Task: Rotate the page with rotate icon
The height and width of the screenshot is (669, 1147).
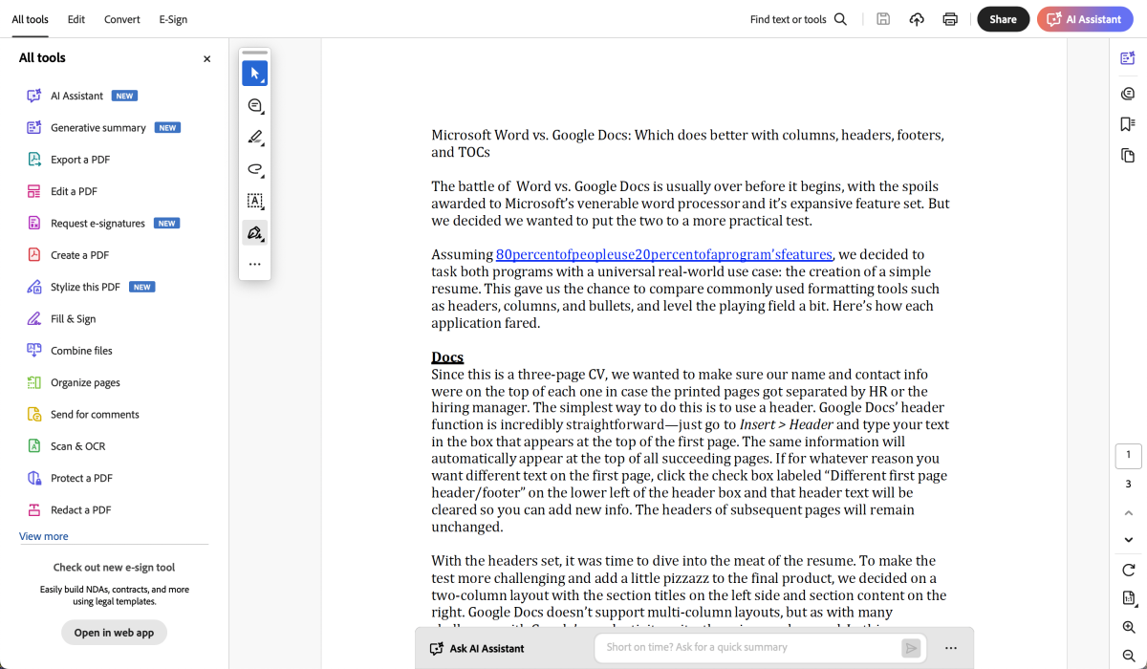Action: (1129, 571)
